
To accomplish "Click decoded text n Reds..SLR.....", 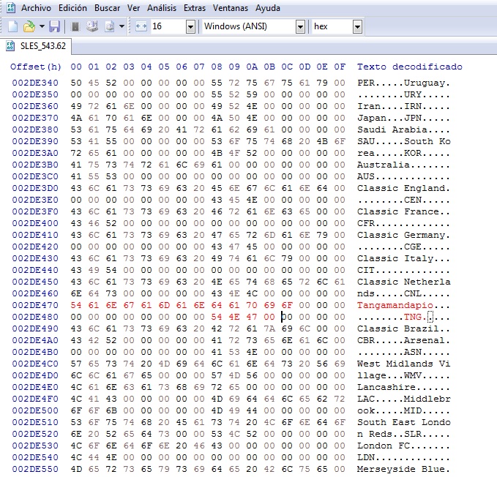I will point(389,434).
